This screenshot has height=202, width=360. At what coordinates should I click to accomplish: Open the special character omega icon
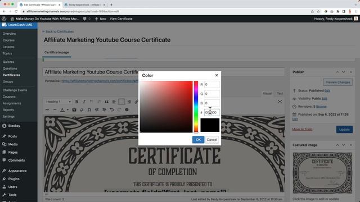click(89, 110)
